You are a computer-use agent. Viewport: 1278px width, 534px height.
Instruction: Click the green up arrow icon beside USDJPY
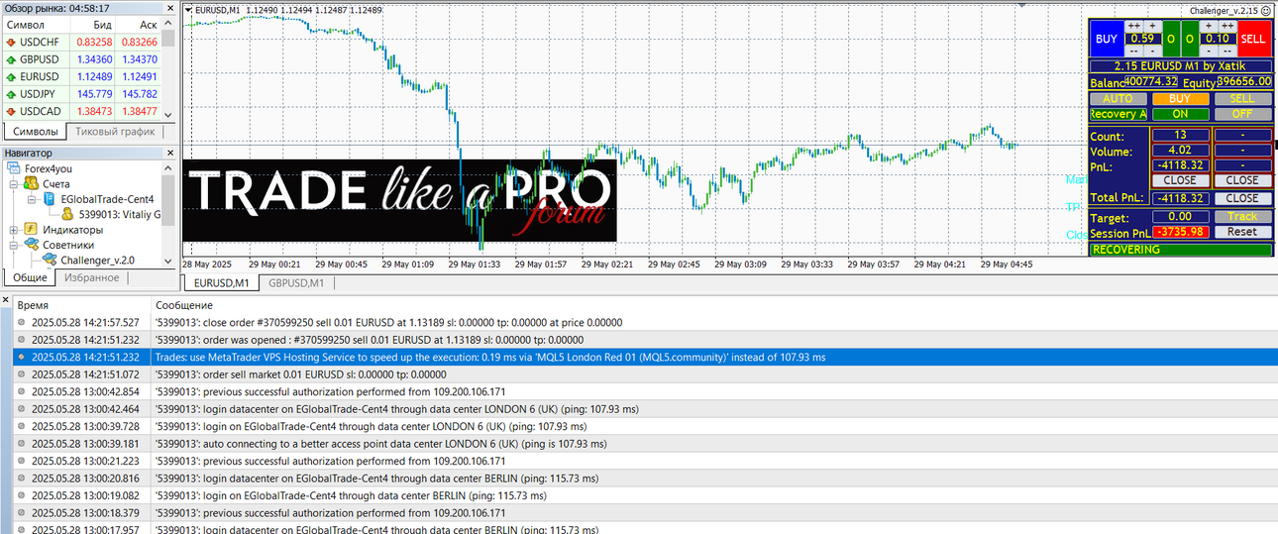point(11,94)
